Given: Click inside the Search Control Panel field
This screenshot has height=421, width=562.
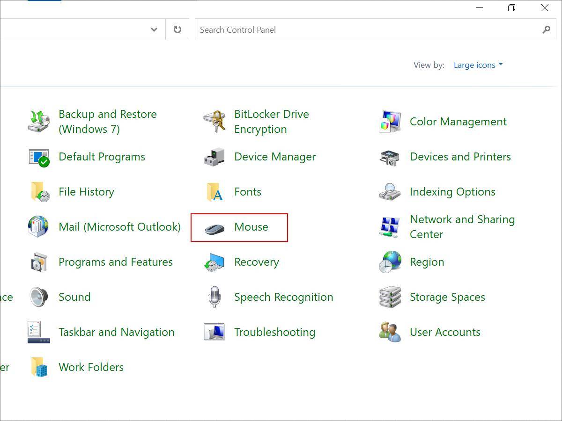Looking at the screenshot, I should pos(365,29).
